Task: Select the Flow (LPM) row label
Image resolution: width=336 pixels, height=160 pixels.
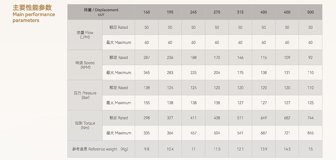Action: tap(85, 35)
